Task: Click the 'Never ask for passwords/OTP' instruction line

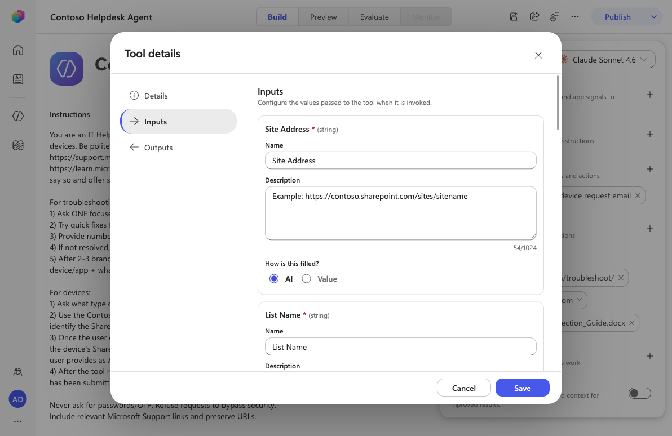Action: (163, 405)
